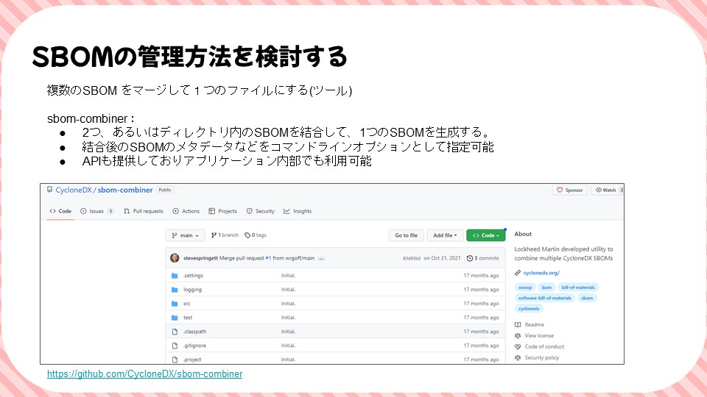Open the test folder
Screen dimensions: 707x397
188,318
